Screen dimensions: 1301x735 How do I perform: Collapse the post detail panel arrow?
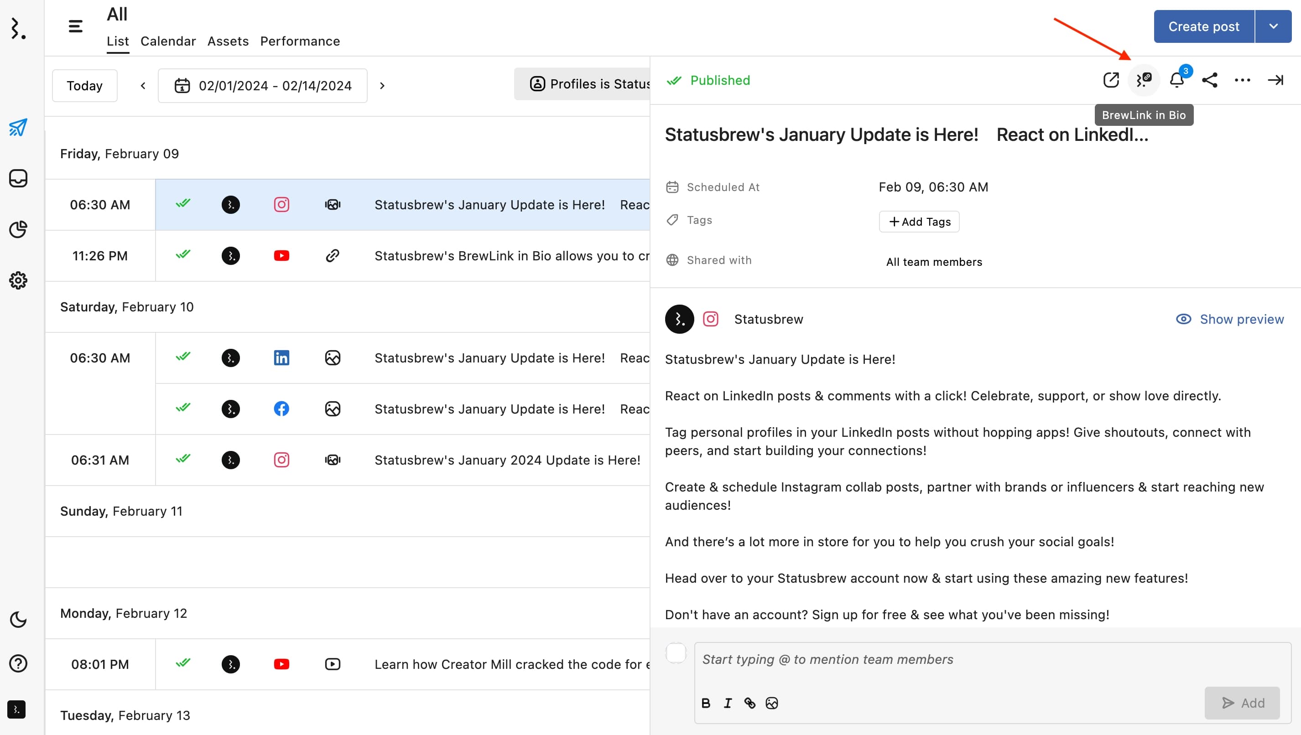pos(1275,80)
